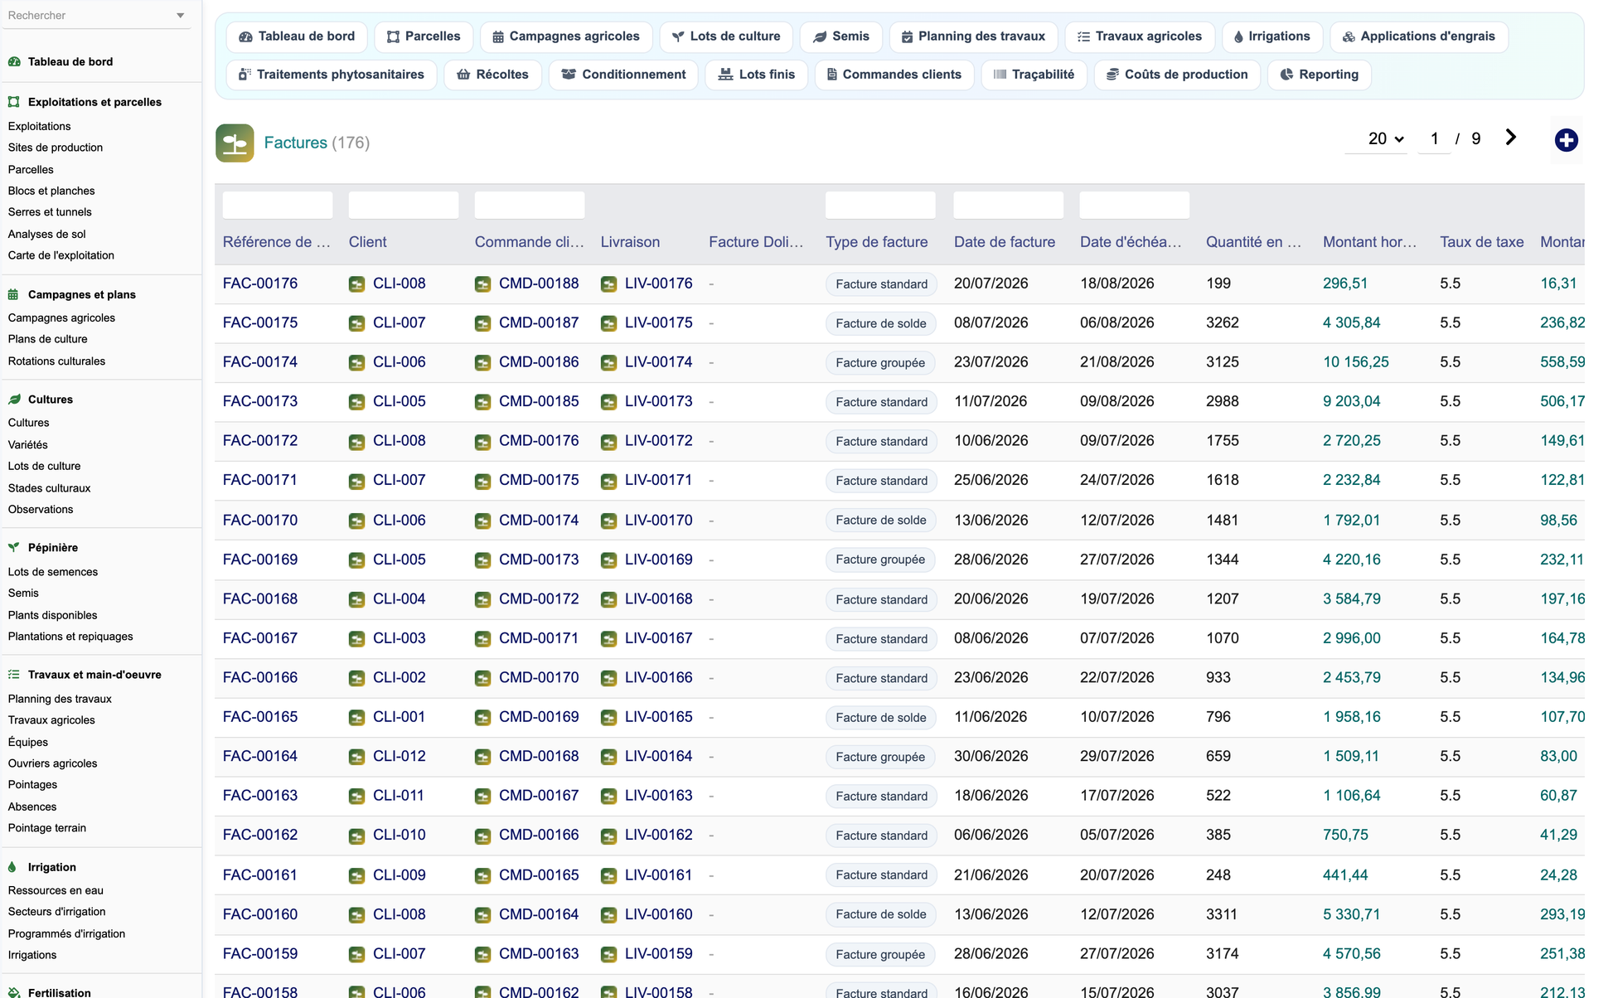
Task: Open the Semis tab
Action: click(x=841, y=36)
